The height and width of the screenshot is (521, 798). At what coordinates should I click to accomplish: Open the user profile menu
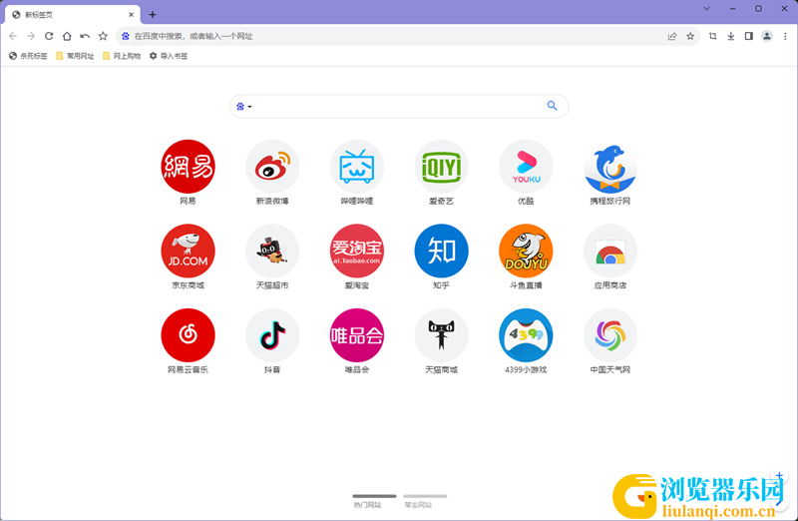(x=767, y=36)
